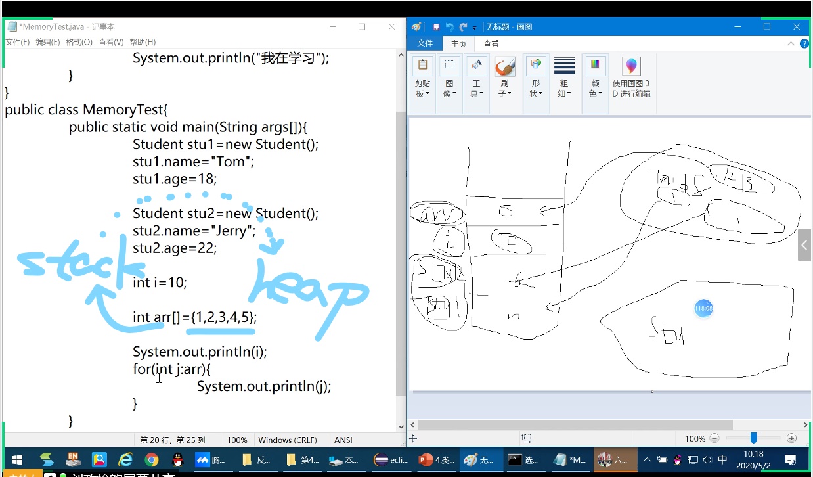813x477 pixels.
Task: Expand the 颜色 colors group dropdown
Action: click(x=595, y=83)
